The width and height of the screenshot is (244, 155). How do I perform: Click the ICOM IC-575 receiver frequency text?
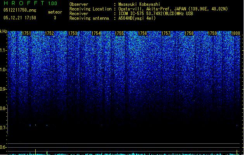pos(156,14)
